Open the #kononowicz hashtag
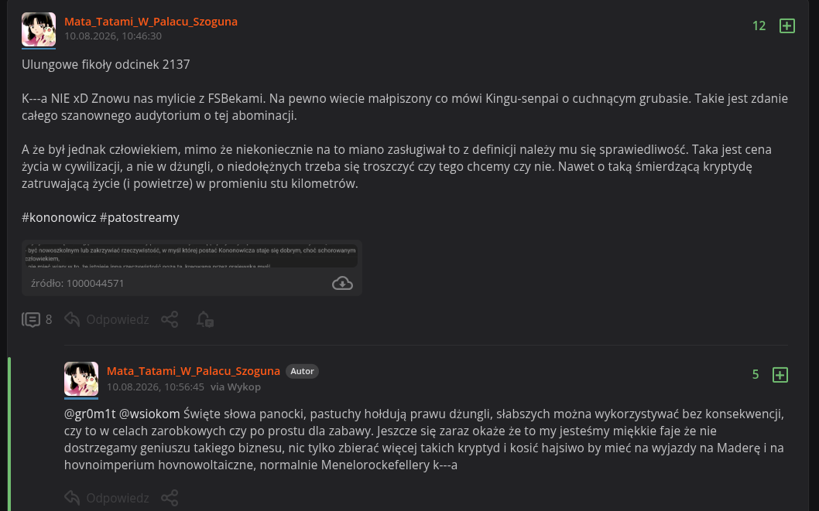The height and width of the screenshot is (511, 819). (x=59, y=217)
